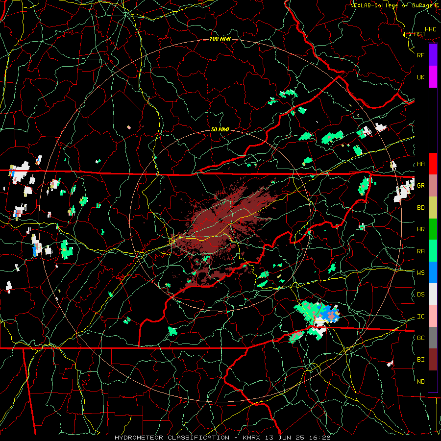Screen dimensions: 441x441
Task: Click the HHC product code label
Action: tap(430, 29)
